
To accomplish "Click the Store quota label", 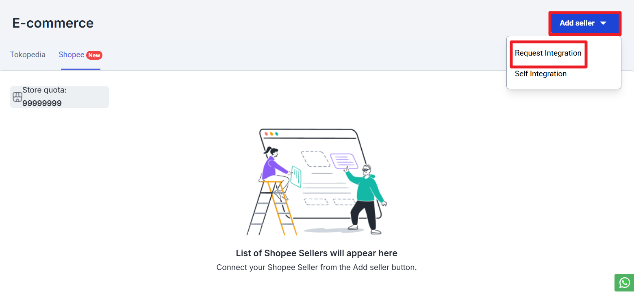I will 44,90.
